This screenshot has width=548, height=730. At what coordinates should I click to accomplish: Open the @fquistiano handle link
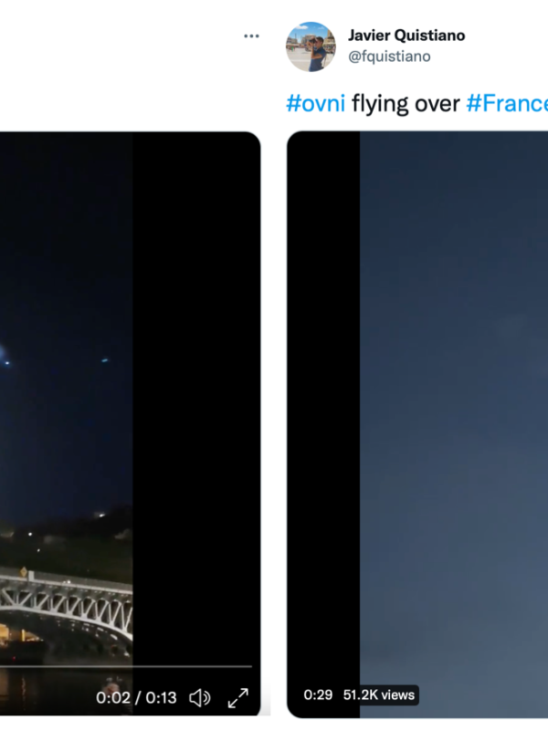tap(389, 57)
